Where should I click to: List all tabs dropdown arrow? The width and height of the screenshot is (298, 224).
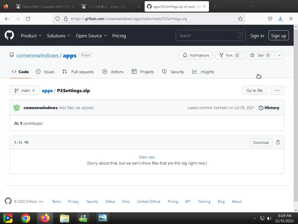coord(251,6)
